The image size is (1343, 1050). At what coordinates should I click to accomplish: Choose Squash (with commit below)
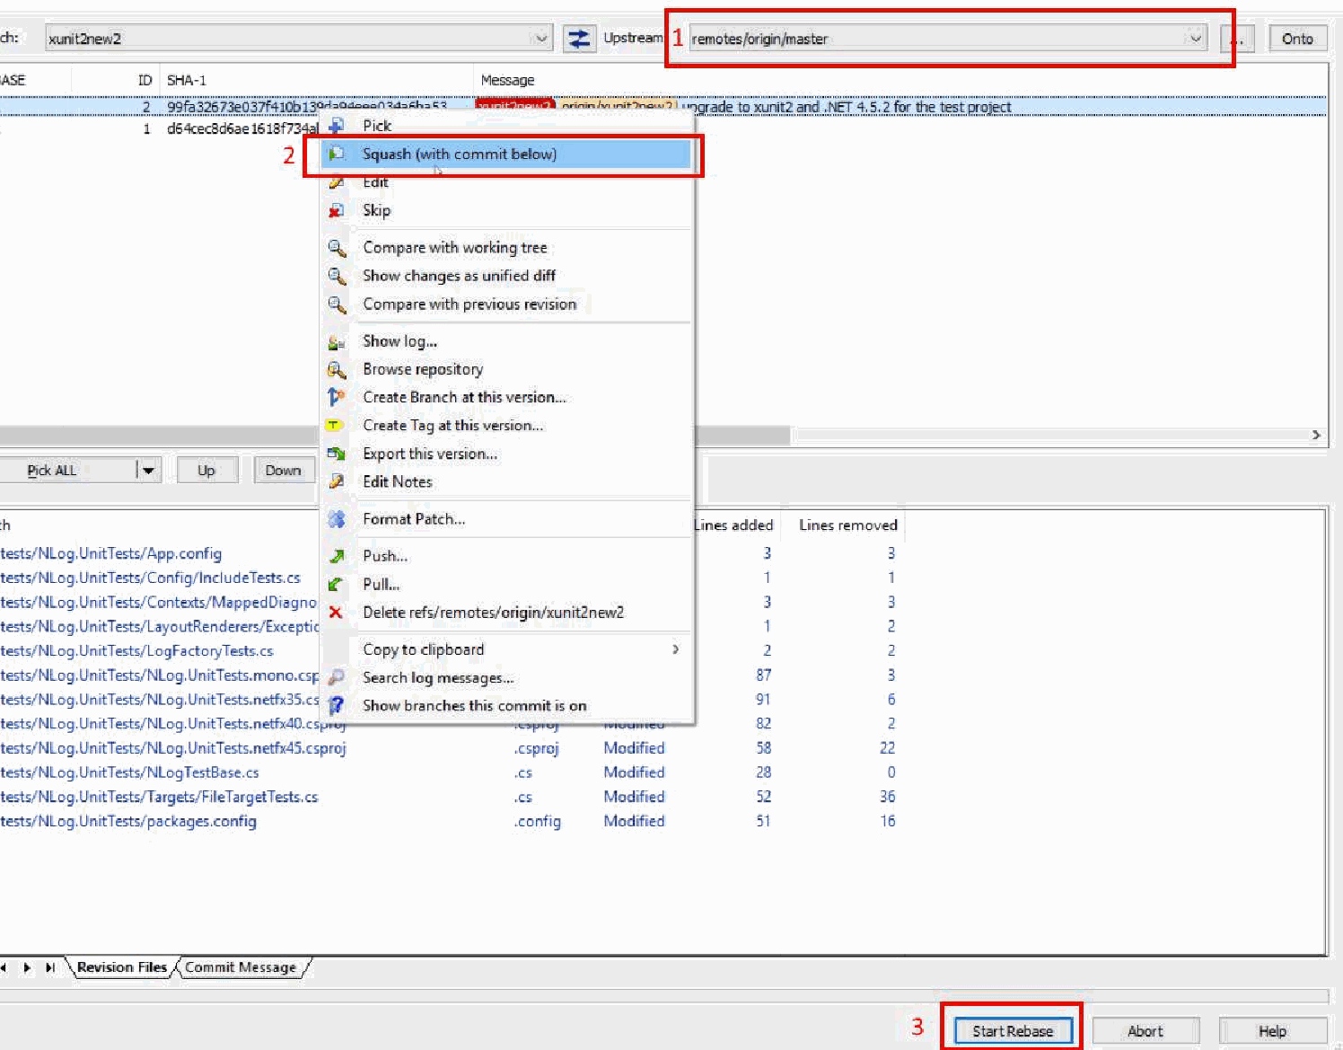pos(506,154)
